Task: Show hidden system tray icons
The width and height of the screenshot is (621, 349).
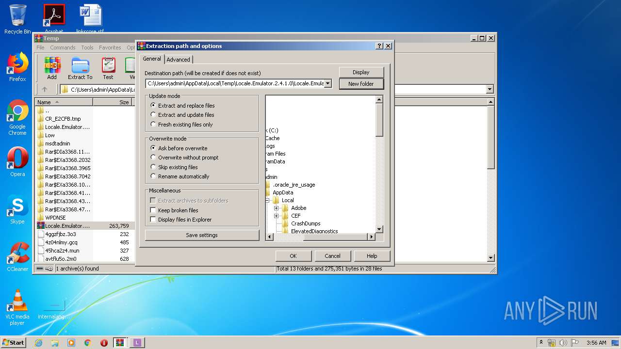Action: pyautogui.click(x=541, y=343)
